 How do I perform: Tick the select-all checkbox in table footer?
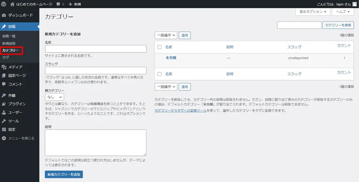pos(160,74)
